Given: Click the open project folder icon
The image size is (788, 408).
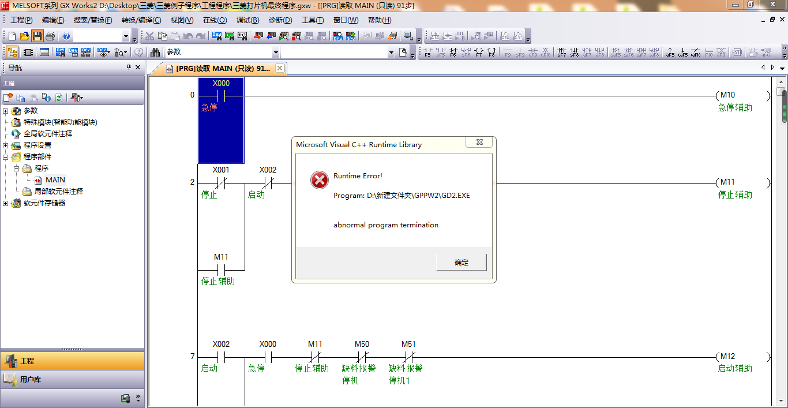Looking at the screenshot, I should pos(24,36).
